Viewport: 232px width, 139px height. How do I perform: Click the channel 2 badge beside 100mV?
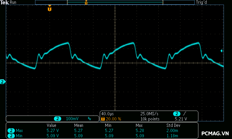pyautogui.click(x=58, y=119)
